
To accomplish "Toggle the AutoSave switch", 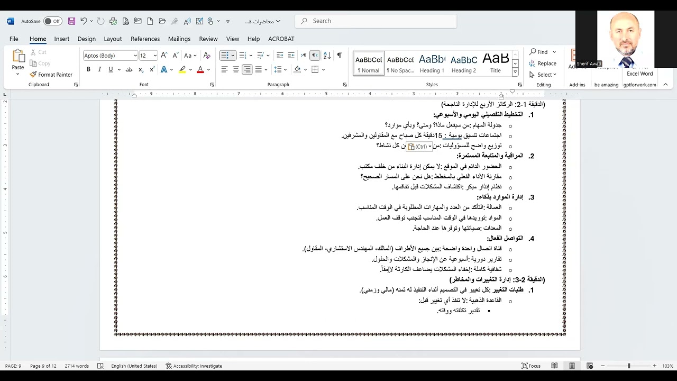I will pos(52,21).
